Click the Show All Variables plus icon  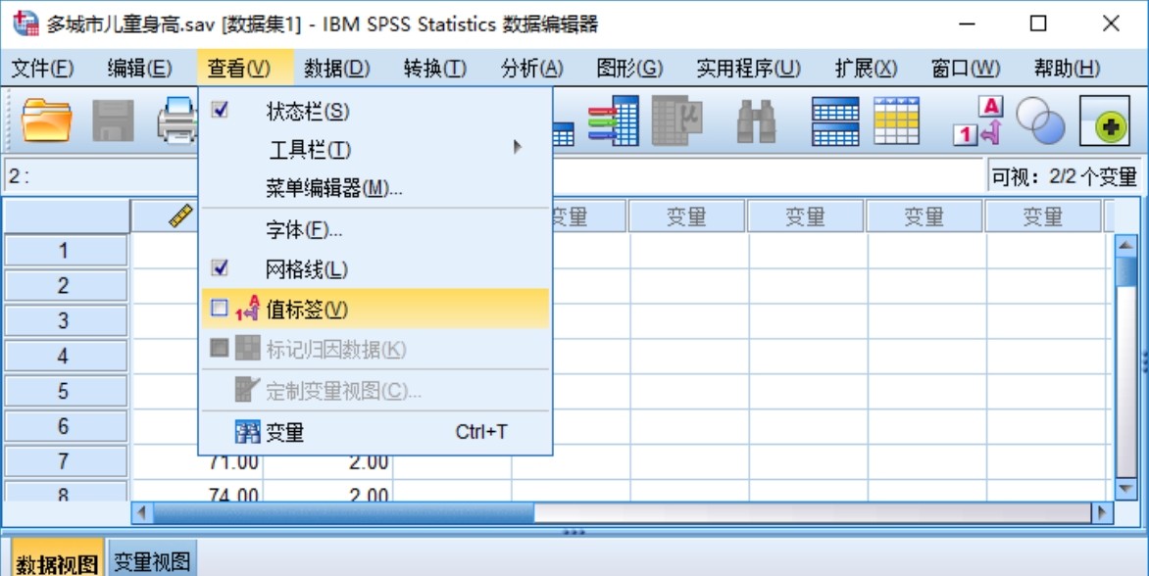[x=1104, y=120]
